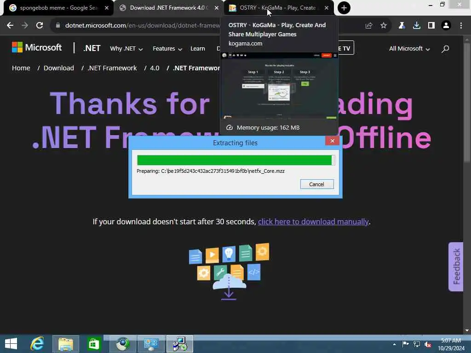Click the scrollbar down arrow
The height and width of the screenshot is (353, 471).
click(x=467, y=330)
